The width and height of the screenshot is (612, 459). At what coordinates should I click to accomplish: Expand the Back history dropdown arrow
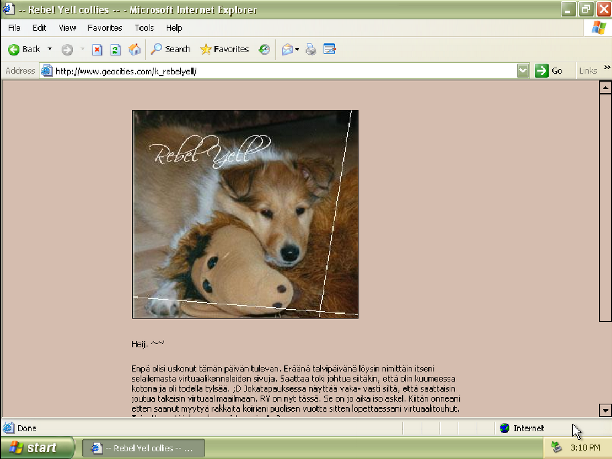[50, 50]
